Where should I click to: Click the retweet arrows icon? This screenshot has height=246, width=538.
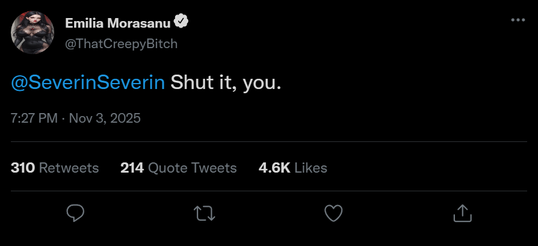[x=205, y=213]
